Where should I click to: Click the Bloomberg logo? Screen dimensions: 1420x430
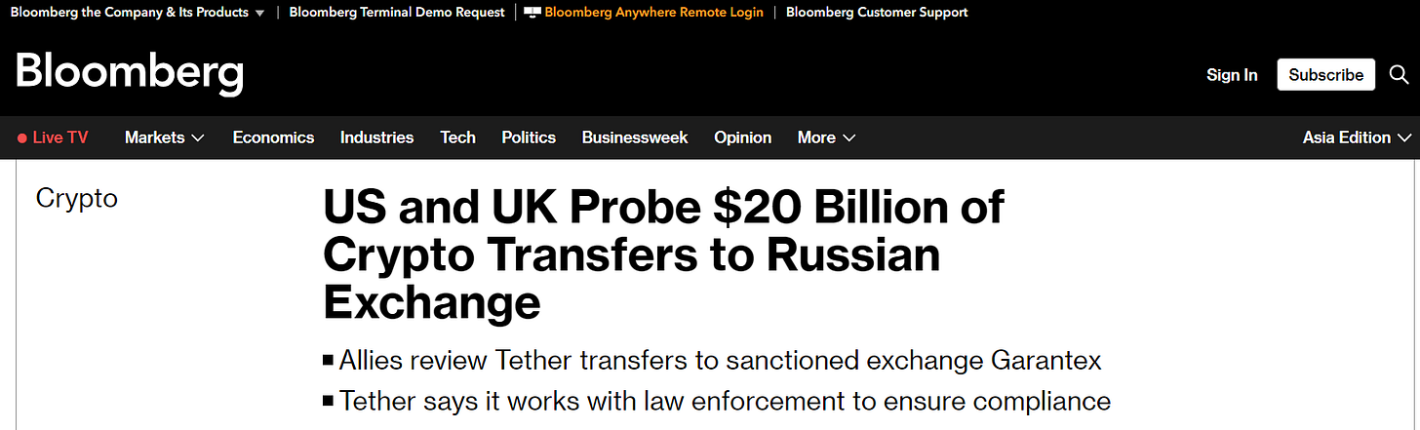click(x=129, y=74)
